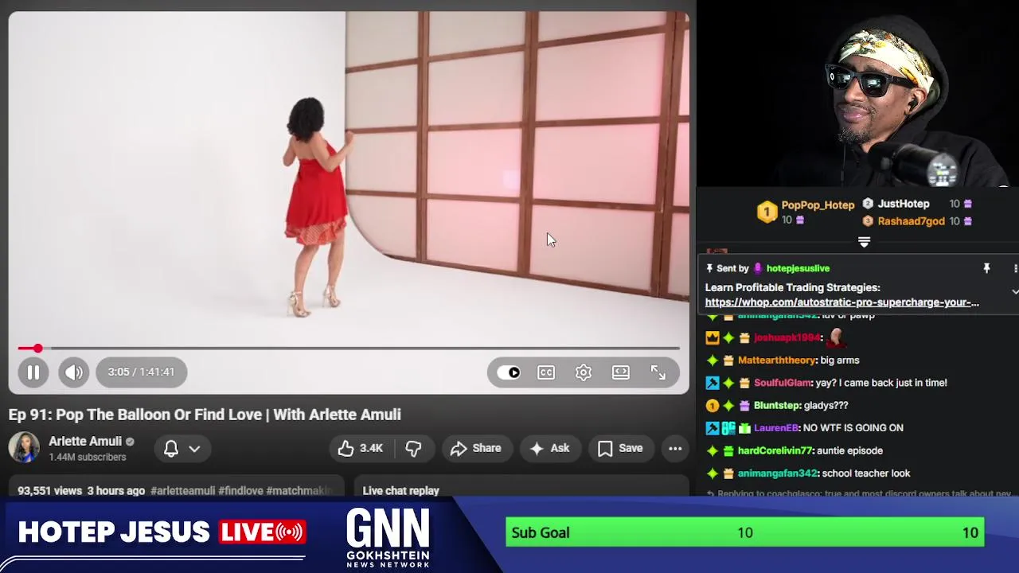Click the #arletteamuli hashtag
The image size is (1019, 573).
(182, 491)
